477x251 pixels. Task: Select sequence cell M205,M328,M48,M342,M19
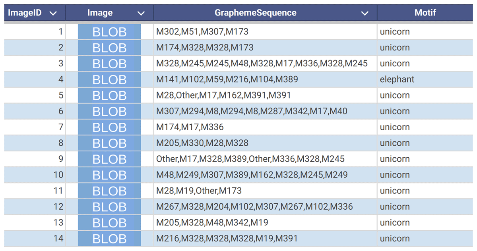click(265, 222)
